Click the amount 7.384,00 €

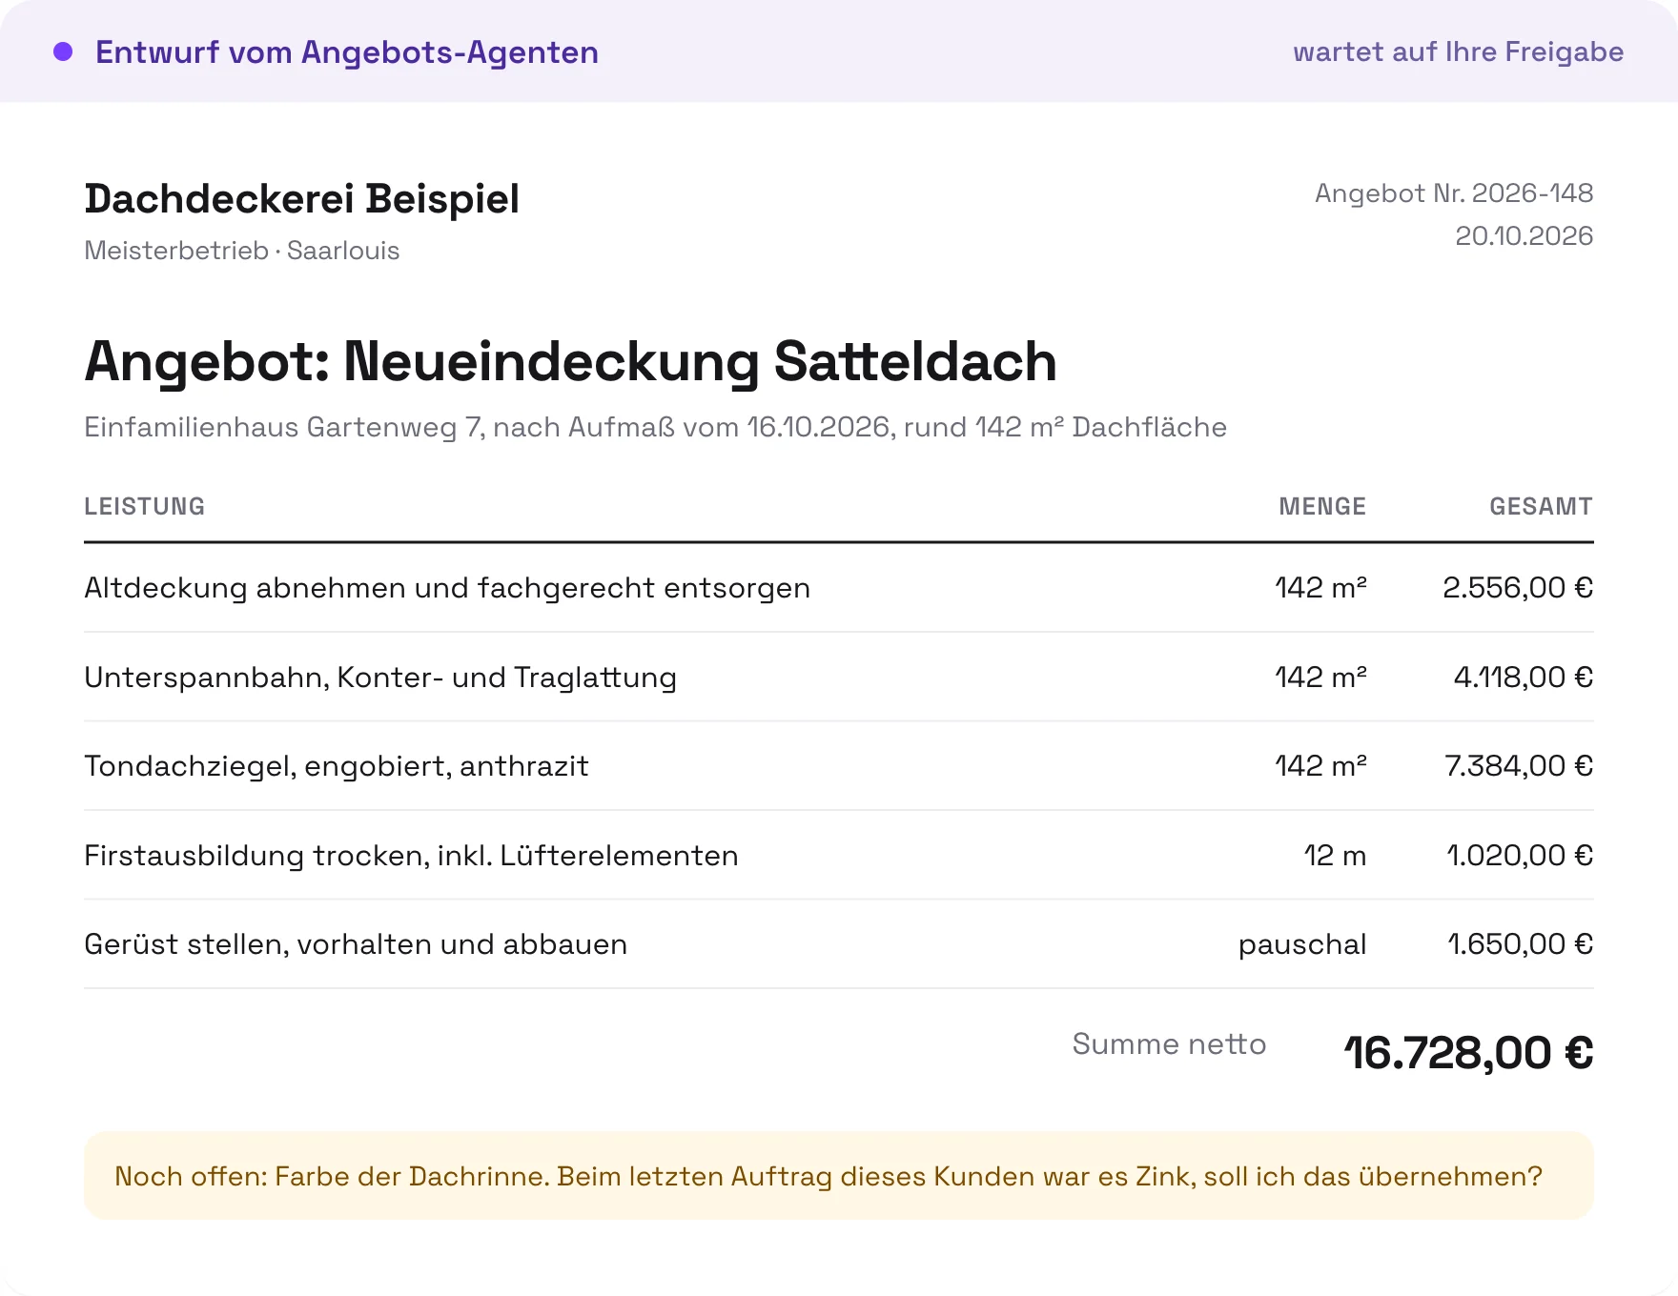pyautogui.click(x=1519, y=766)
